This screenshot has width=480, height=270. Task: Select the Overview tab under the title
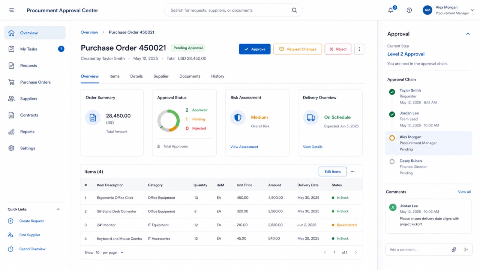(x=90, y=76)
